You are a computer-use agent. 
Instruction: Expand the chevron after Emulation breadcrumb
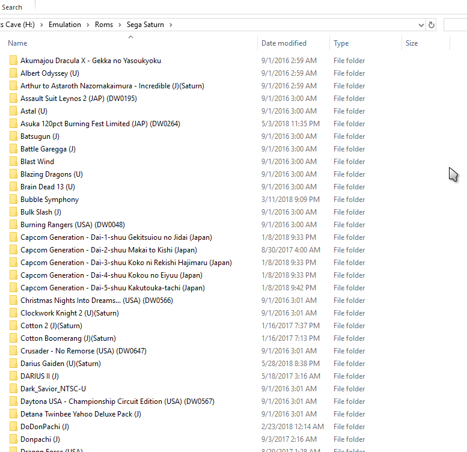pos(88,25)
